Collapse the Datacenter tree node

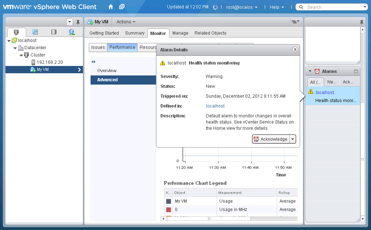(15, 48)
